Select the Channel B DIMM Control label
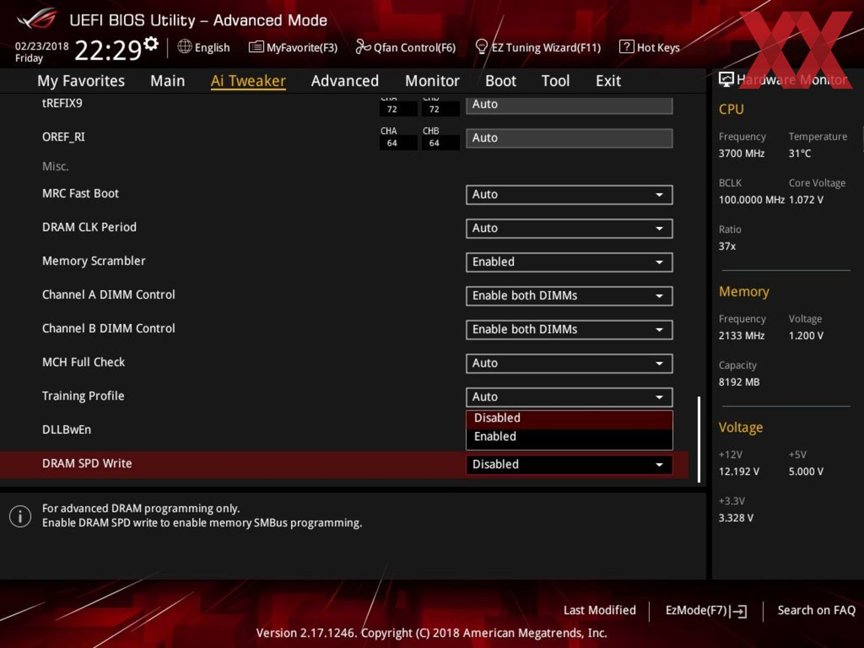This screenshot has width=864, height=648. click(109, 328)
